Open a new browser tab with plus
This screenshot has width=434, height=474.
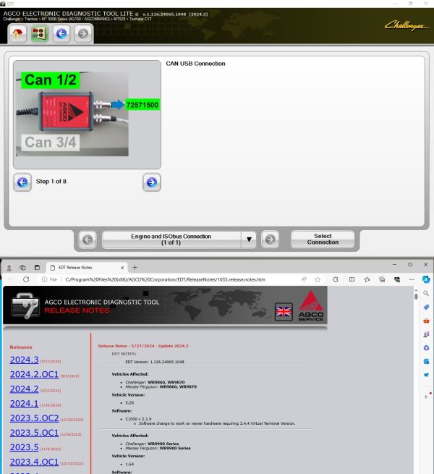click(x=135, y=268)
